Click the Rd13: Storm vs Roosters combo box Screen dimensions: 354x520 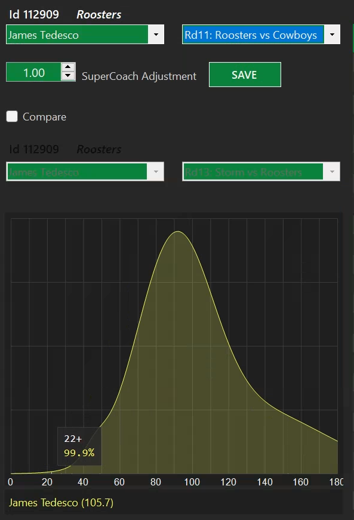(261, 172)
